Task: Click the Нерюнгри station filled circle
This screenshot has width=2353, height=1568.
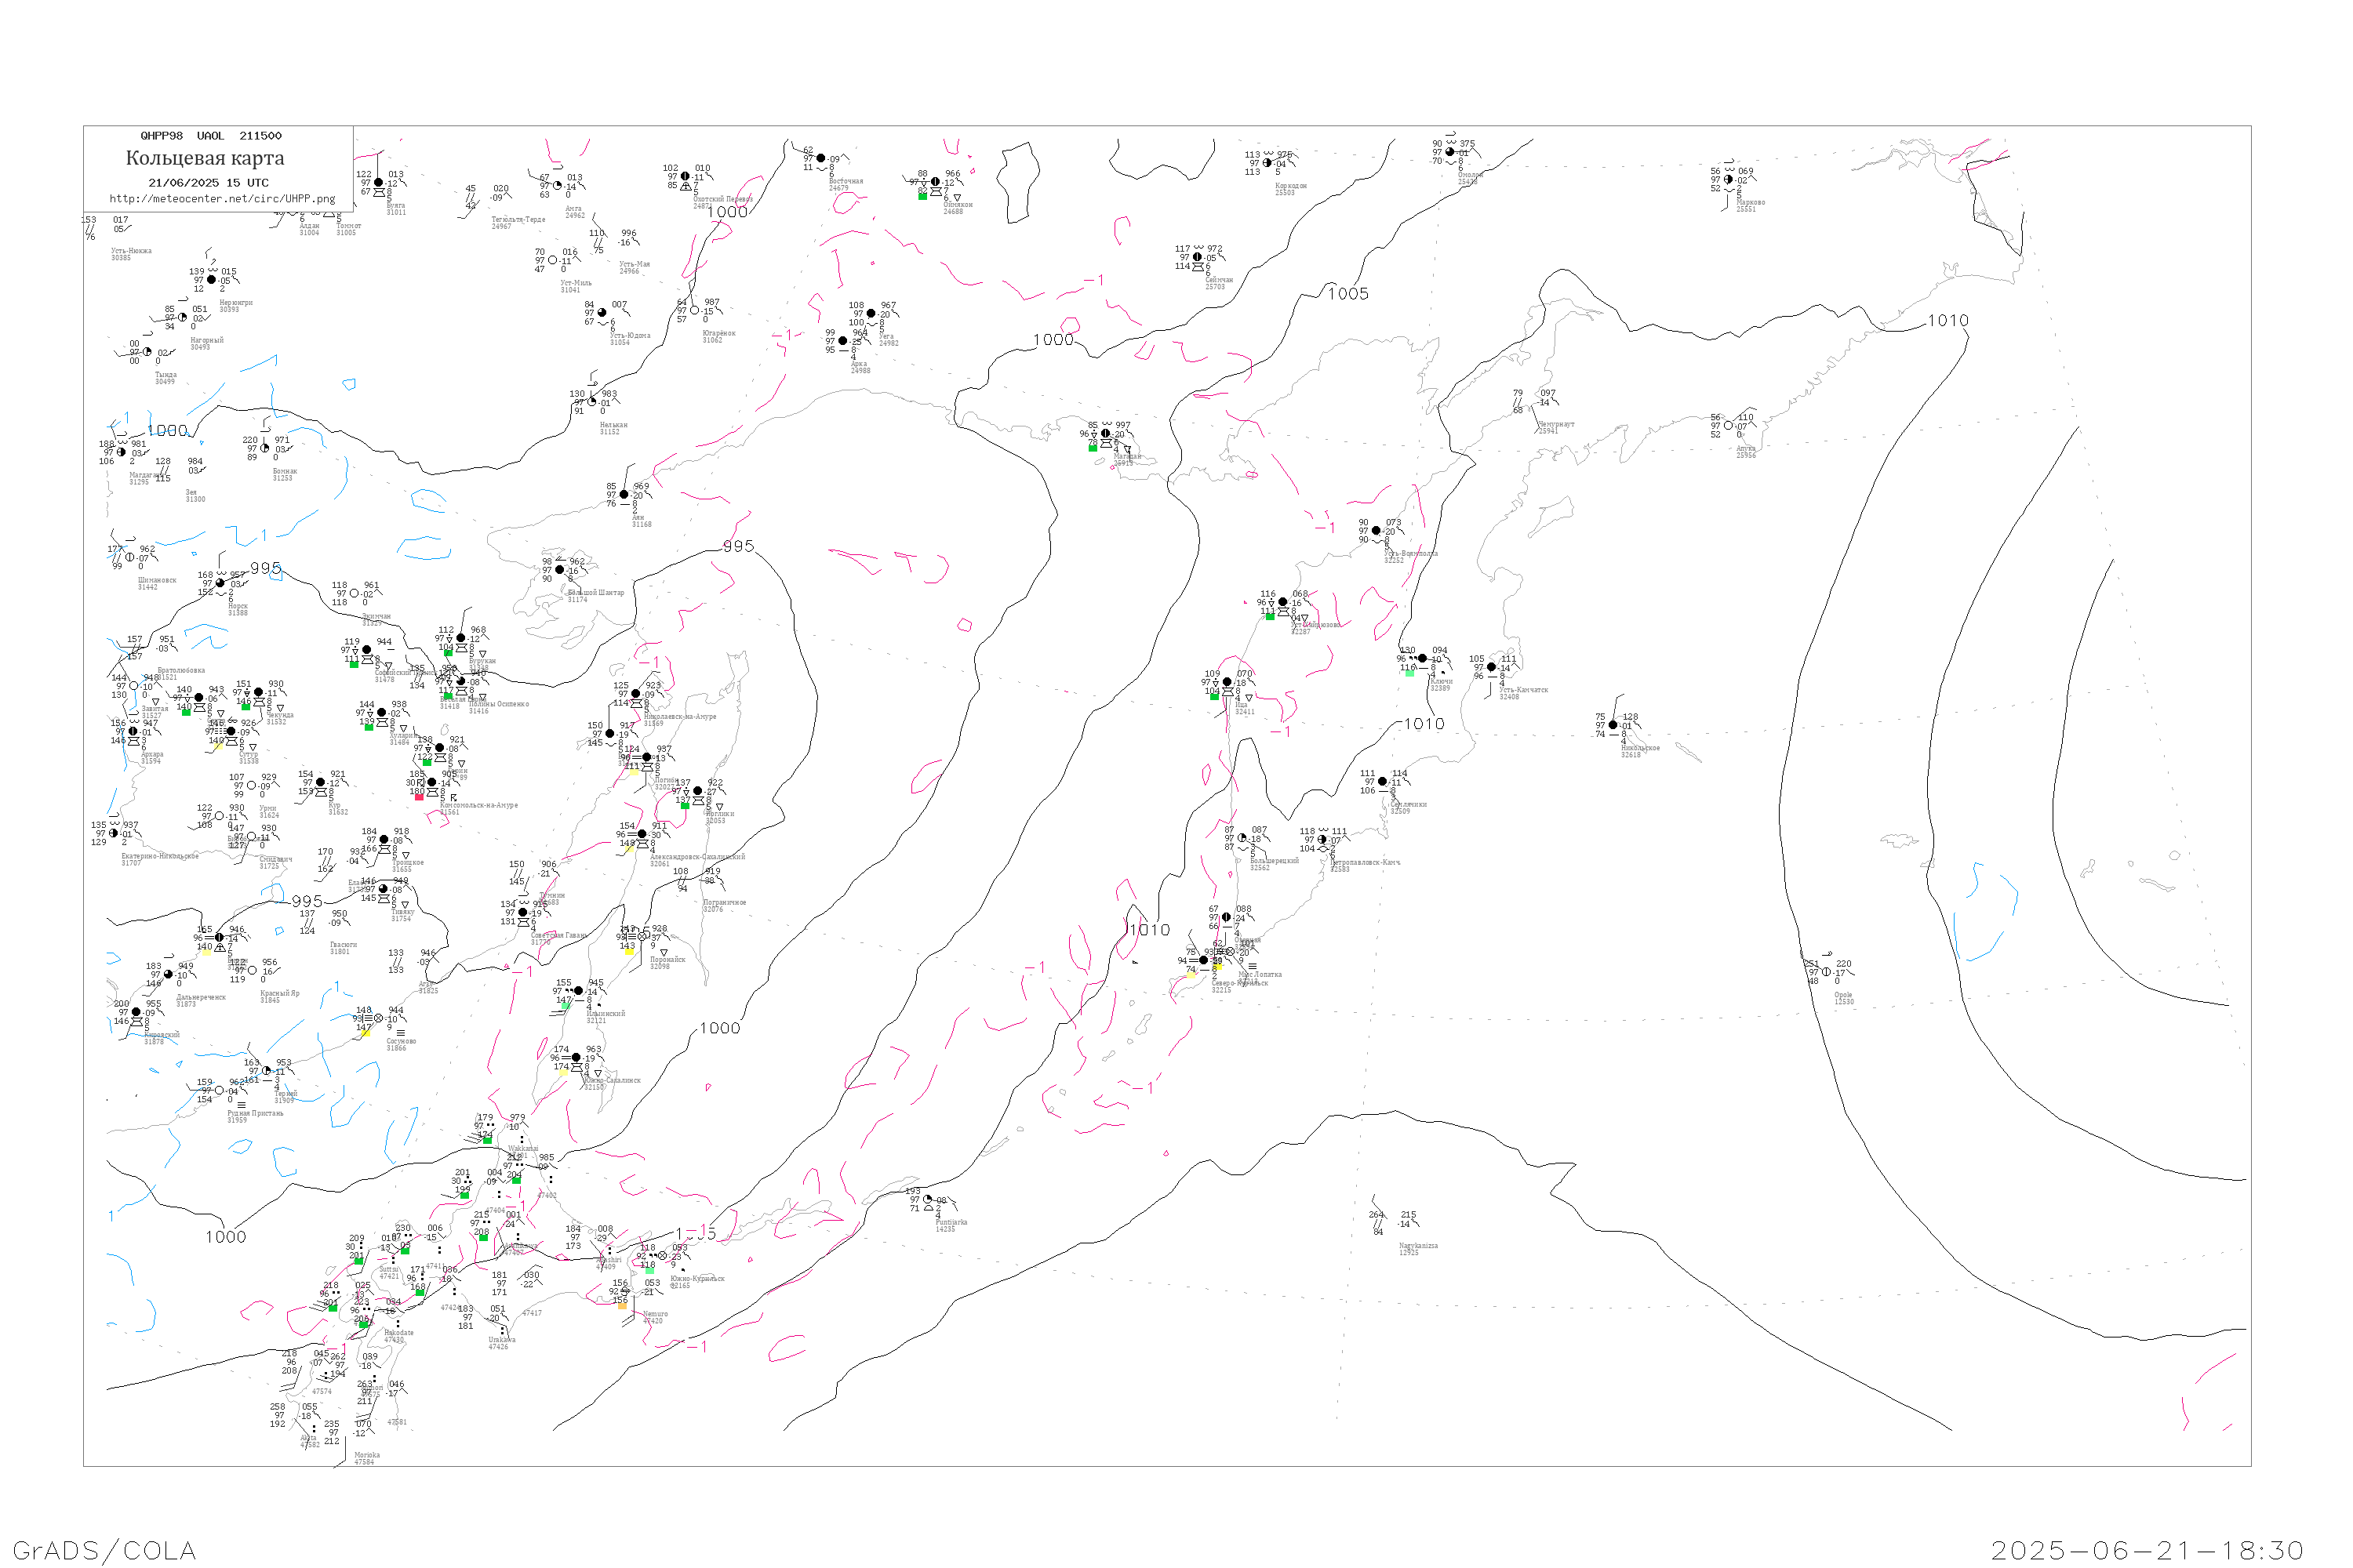Action: (211, 280)
